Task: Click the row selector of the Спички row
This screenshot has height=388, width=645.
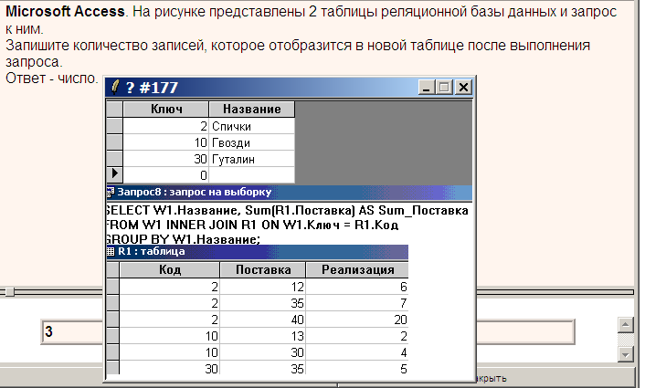Action: (x=114, y=126)
